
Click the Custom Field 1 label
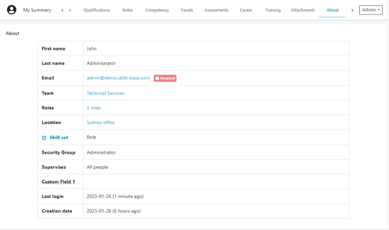58,182
